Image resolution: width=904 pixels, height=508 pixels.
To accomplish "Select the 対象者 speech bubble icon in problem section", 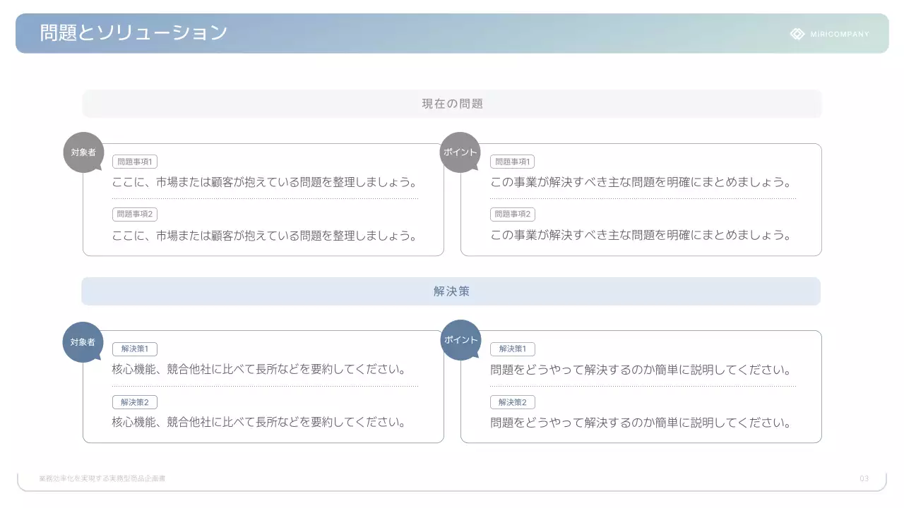I will coord(83,150).
